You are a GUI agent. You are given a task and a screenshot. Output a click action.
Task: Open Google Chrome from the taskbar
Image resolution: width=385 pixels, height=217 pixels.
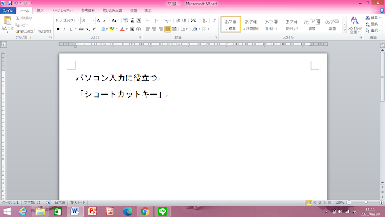pyautogui.click(x=145, y=212)
